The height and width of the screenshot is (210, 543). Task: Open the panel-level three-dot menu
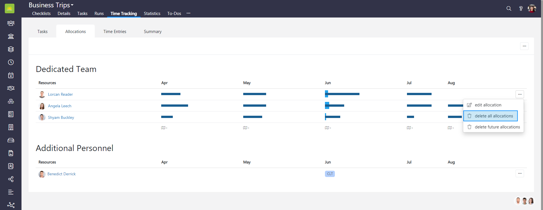point(524,46)
